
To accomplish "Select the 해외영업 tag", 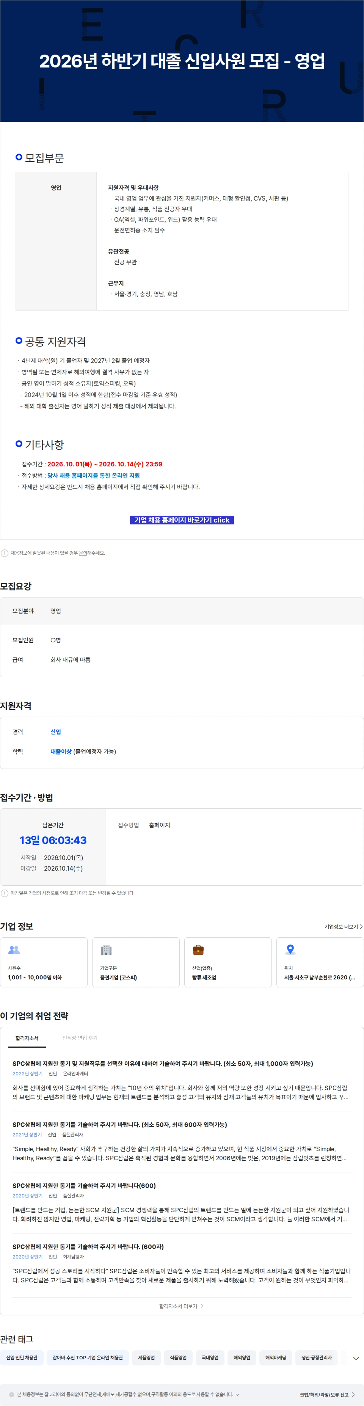I will [x=242, y=1358].
